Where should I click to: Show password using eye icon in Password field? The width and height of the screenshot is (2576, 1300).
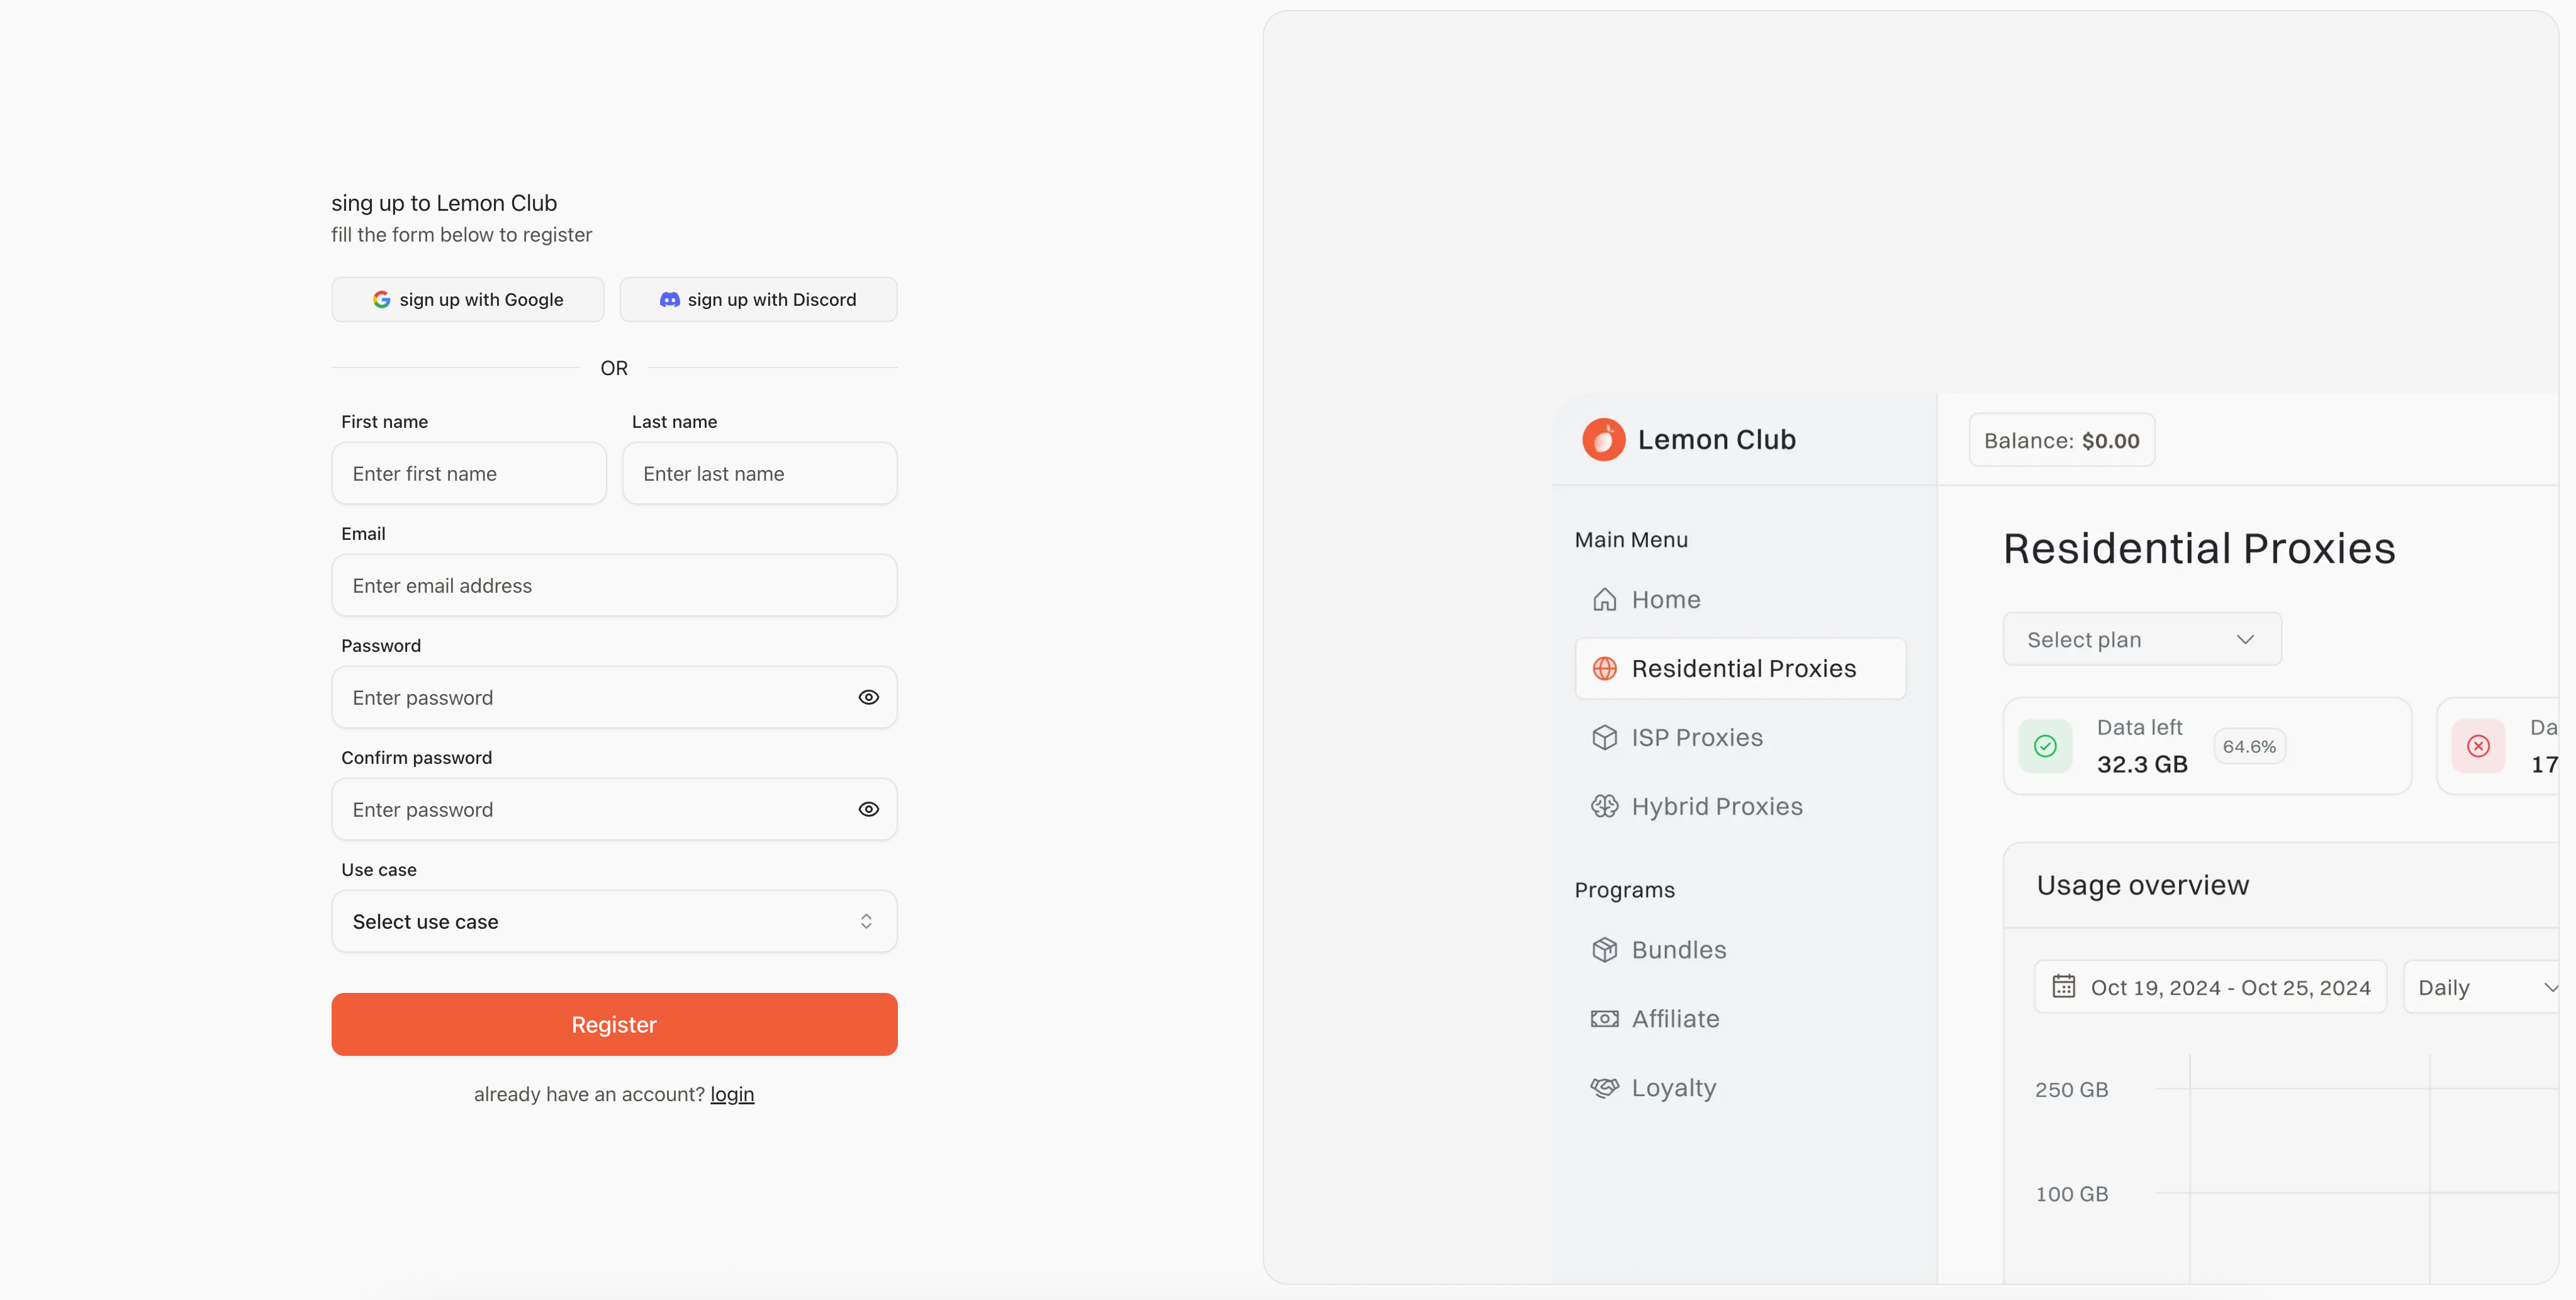point(869,698)
